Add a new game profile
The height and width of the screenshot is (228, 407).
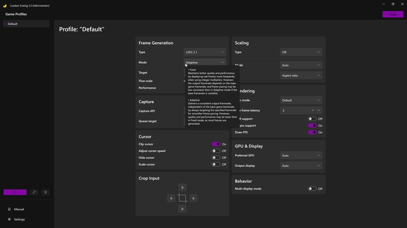point(15,192)
